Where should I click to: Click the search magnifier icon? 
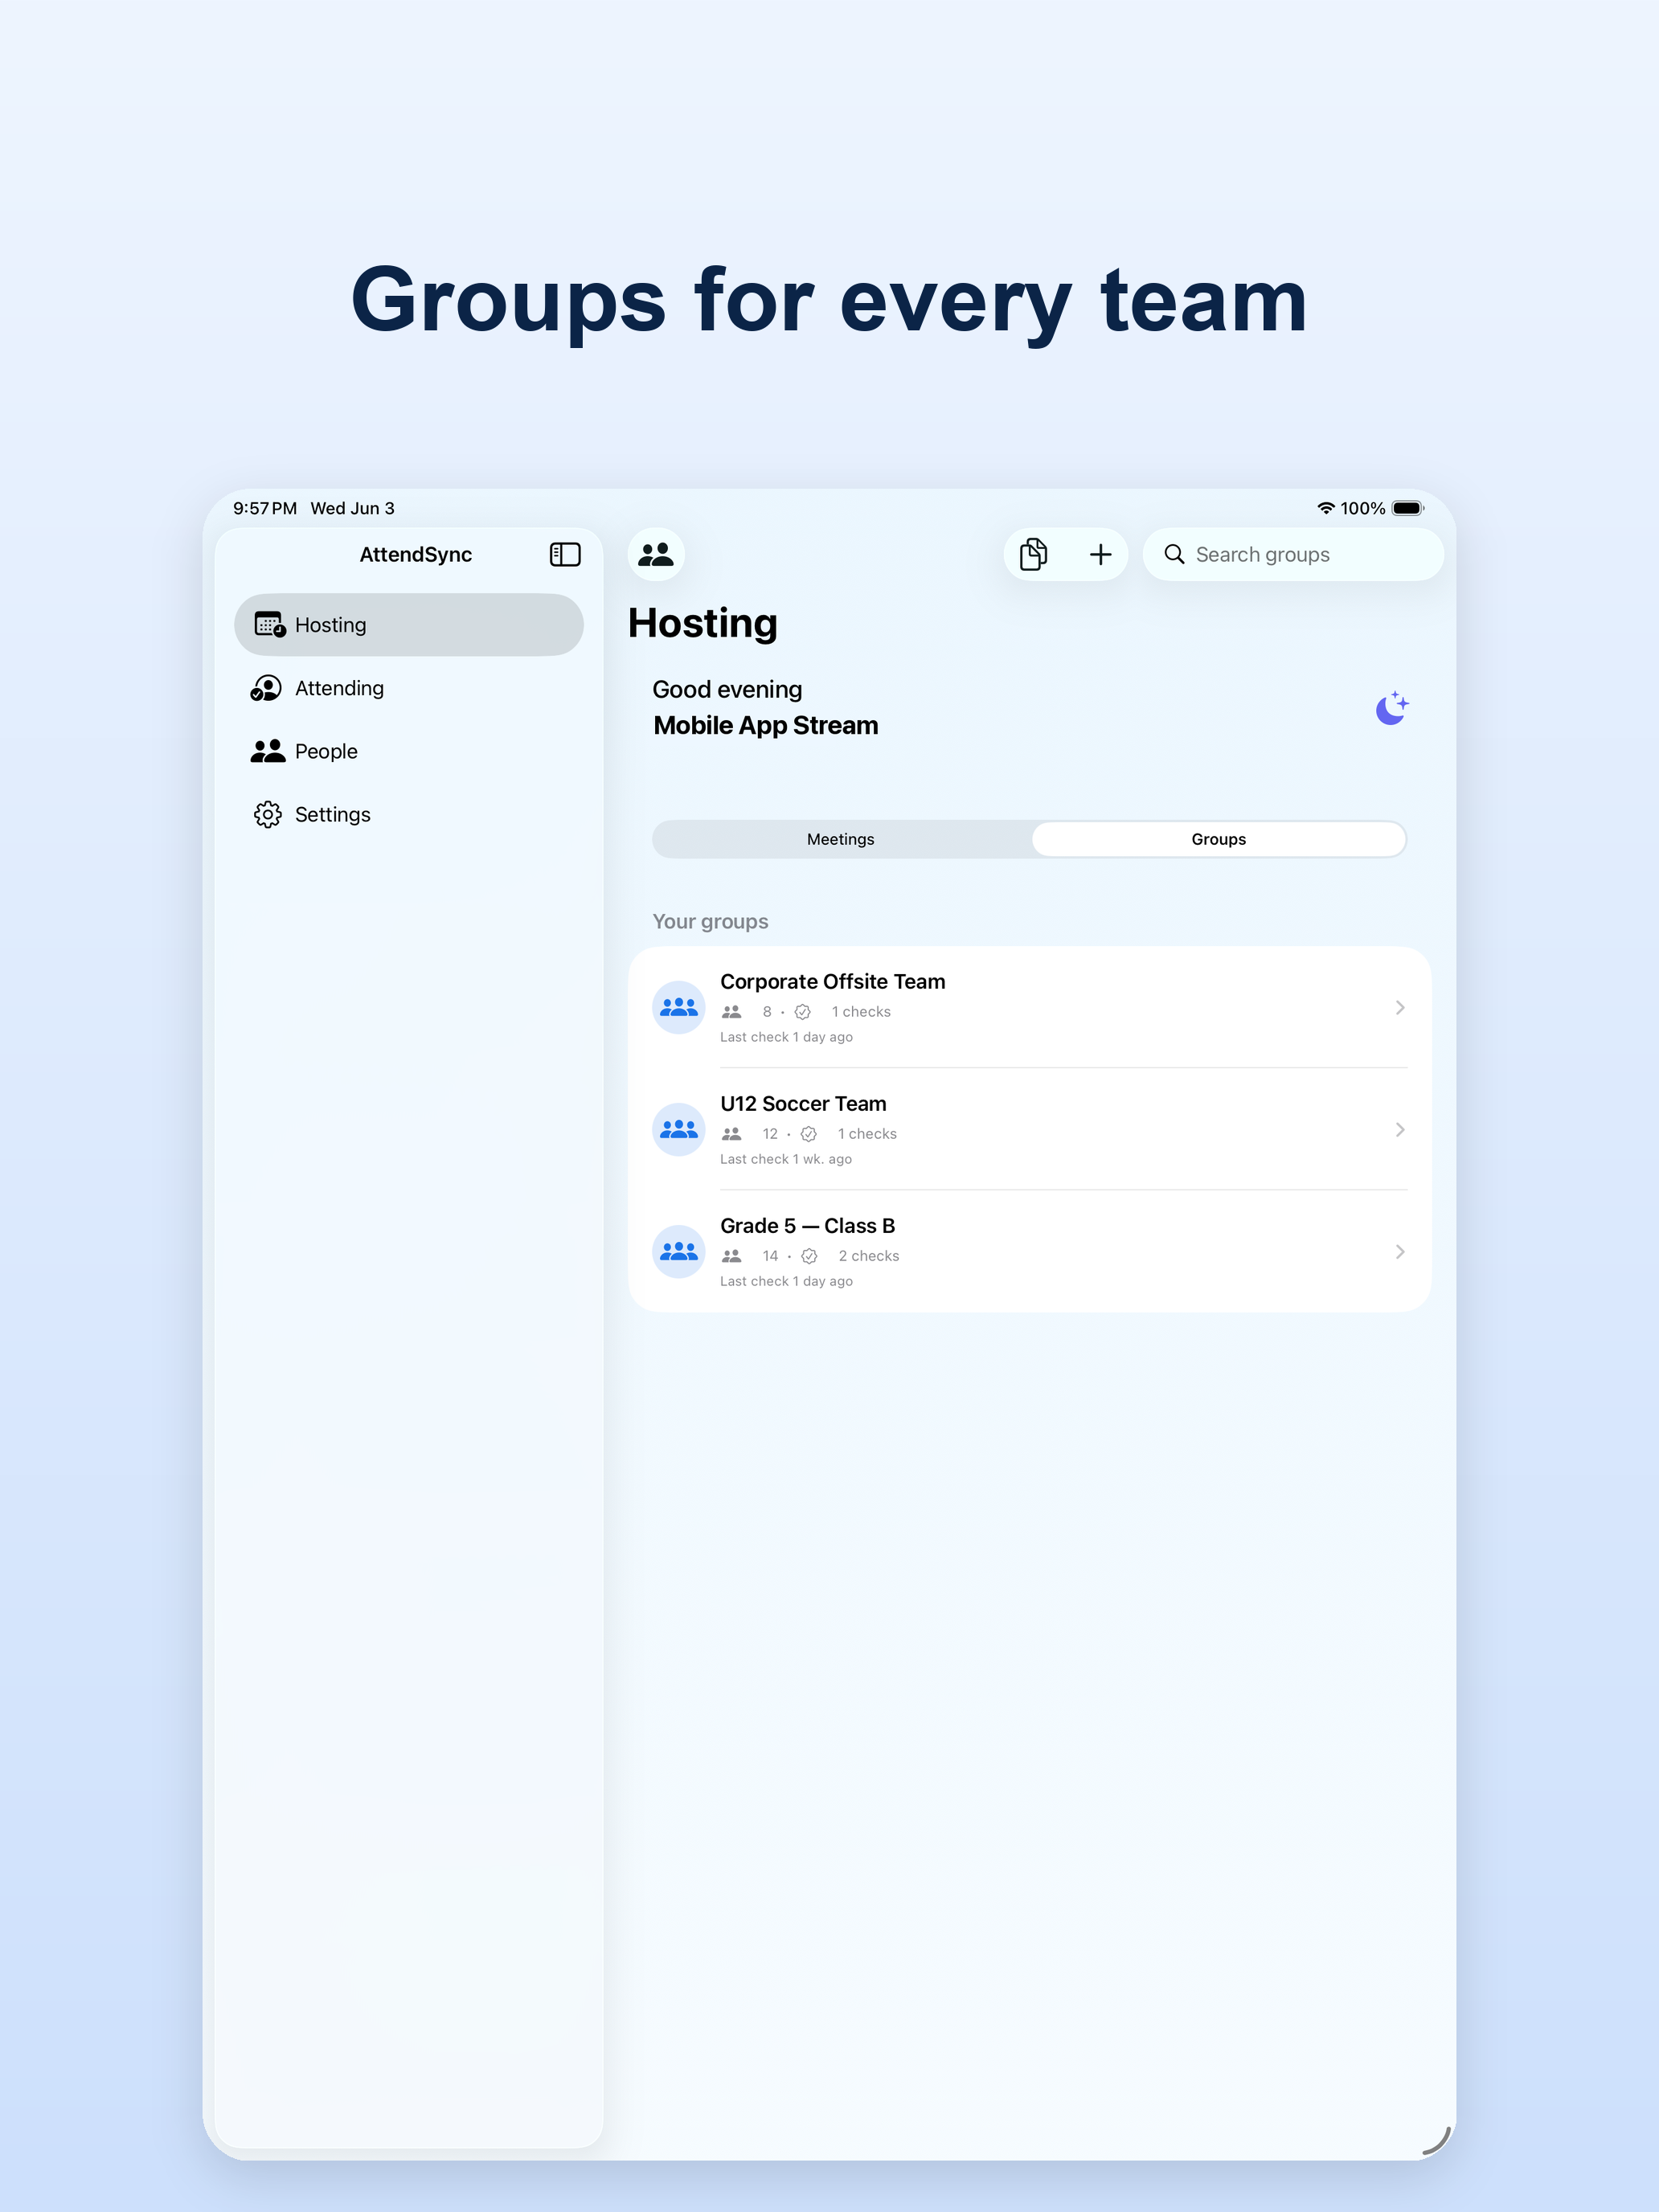pyautogui.click(x=1174, y=554)
